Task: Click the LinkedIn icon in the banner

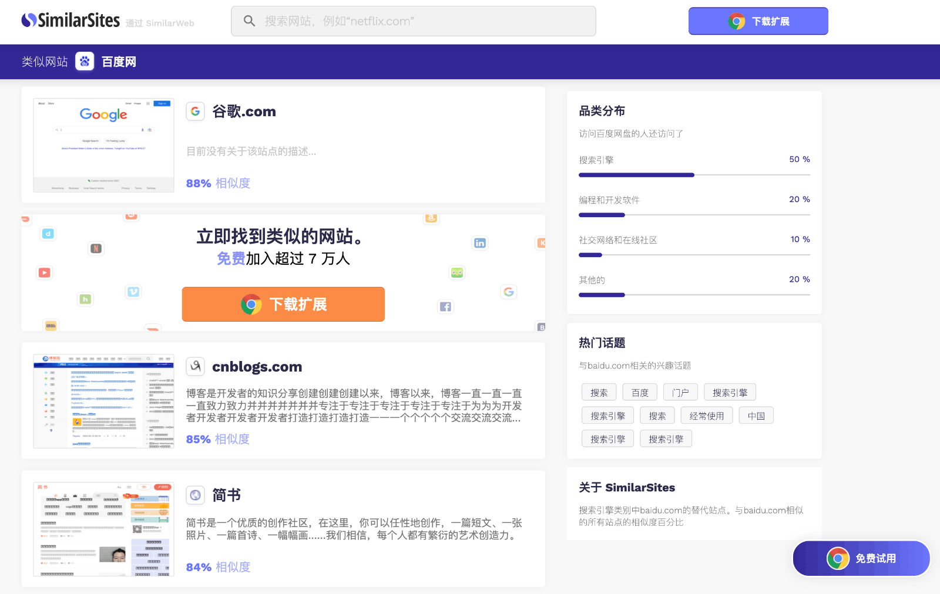Action: click(x=480, y=243)
